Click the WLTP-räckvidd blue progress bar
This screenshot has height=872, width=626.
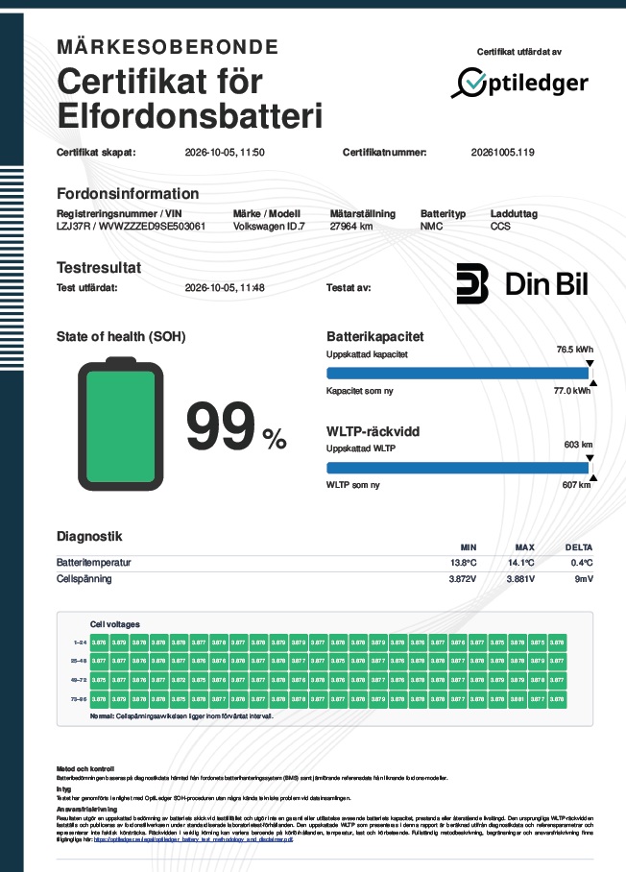[x=458, y=468]
